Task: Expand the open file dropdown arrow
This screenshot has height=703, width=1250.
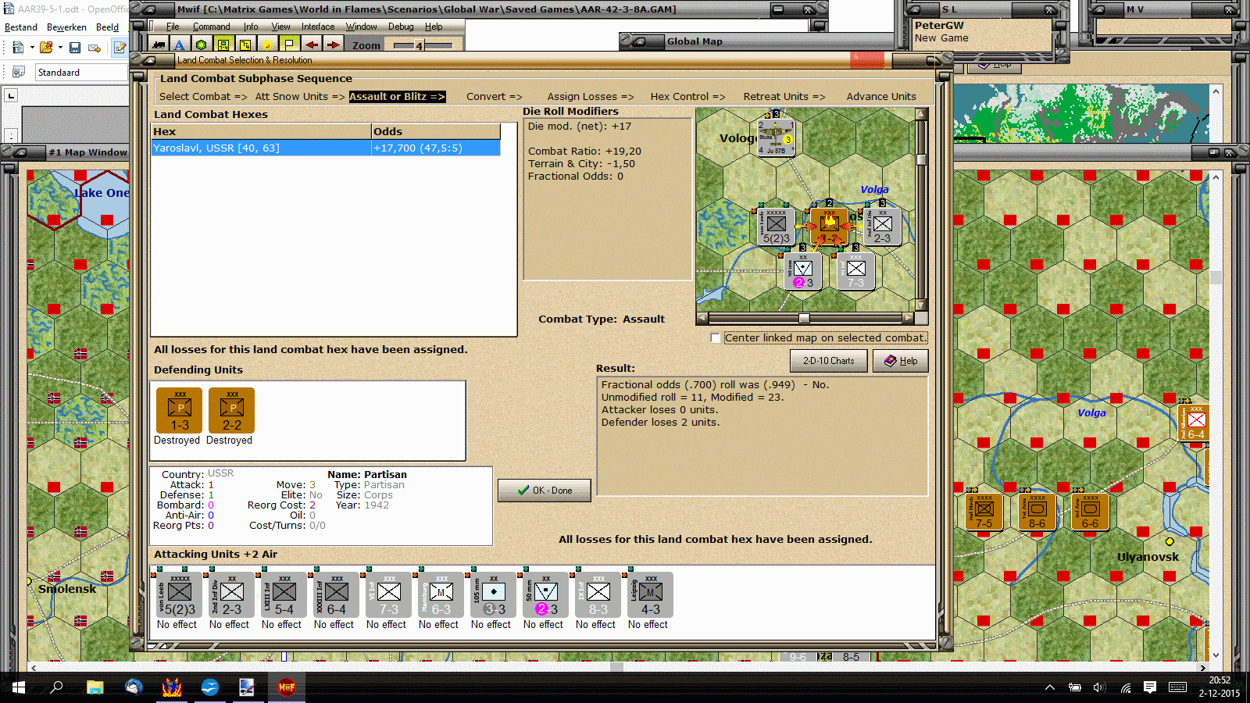Action: click(60, 48)
